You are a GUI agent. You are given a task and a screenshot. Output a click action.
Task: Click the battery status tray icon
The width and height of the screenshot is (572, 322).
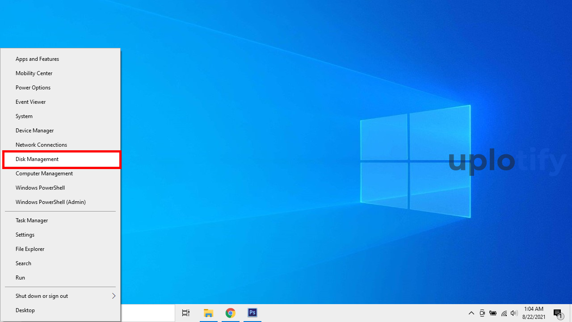click(493, 313)
